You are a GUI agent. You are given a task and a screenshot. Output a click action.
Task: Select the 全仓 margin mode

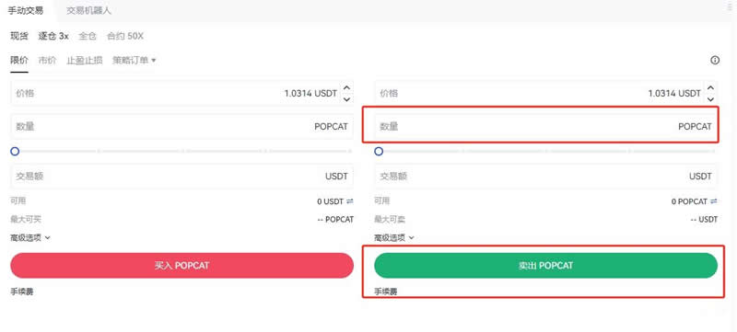coord(88,36)
